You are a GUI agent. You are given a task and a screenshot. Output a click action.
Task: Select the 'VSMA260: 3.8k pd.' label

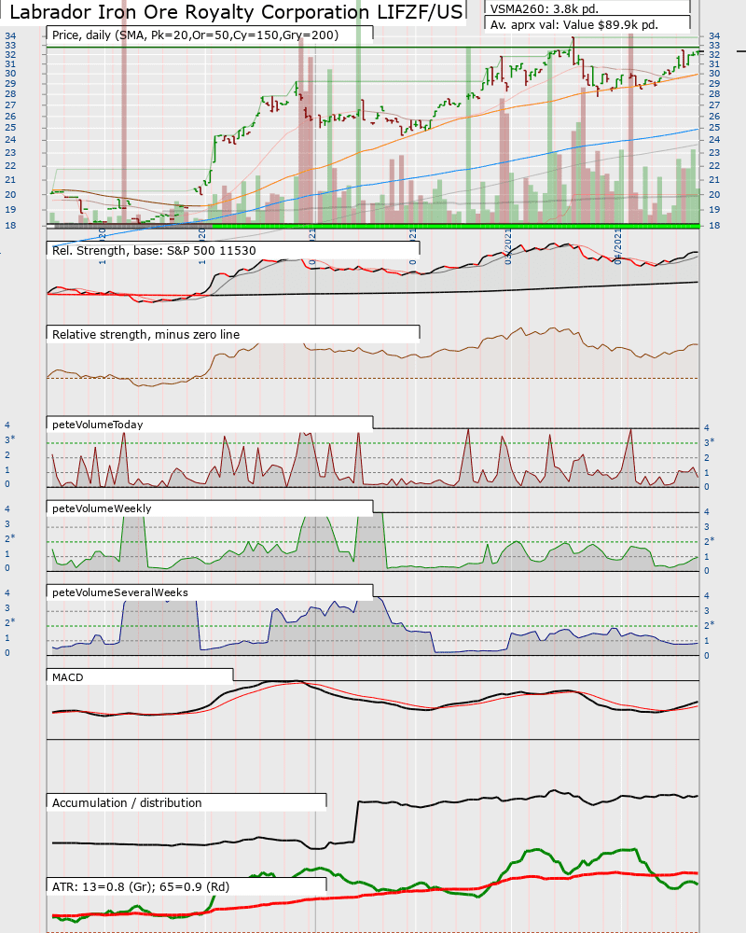(x=545, y=9)
